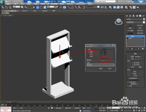
Task: Toggle Window/Crossing selection mode
Action: [33, 7]
